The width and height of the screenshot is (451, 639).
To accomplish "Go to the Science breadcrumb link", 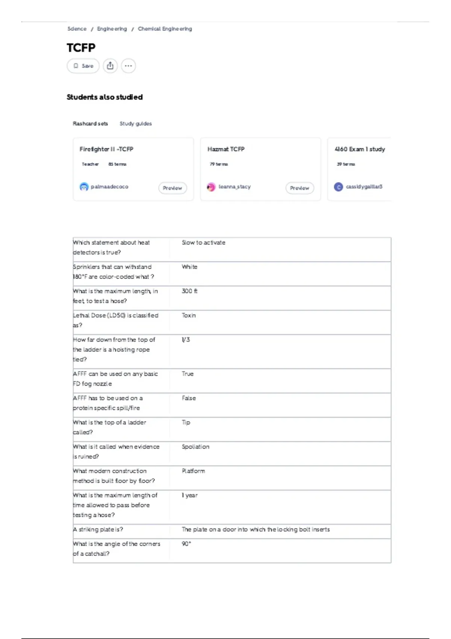I will point(77,29).
